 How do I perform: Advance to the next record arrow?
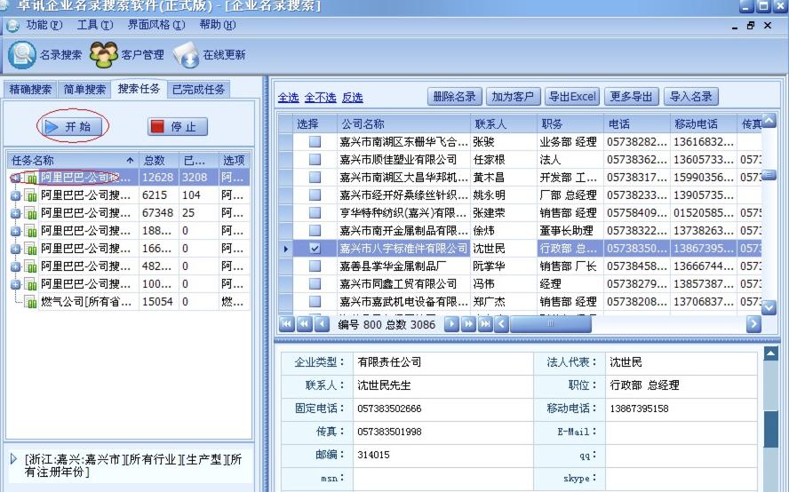coord(450,324)
